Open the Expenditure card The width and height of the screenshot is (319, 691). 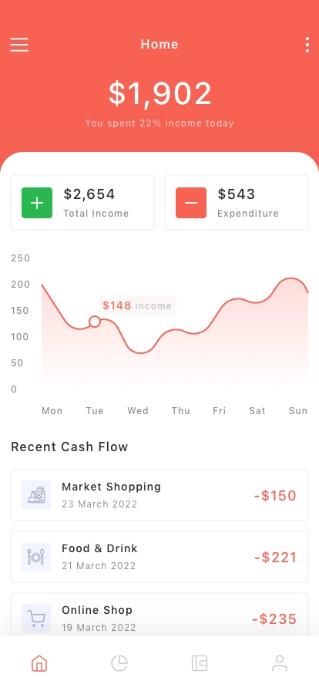pos(237,202)
